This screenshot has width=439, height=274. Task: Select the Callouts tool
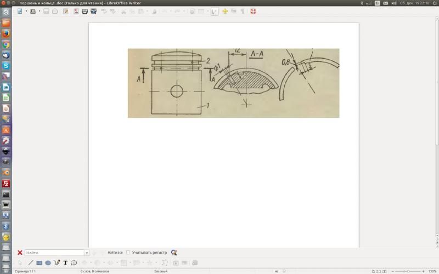coord(74,263)
